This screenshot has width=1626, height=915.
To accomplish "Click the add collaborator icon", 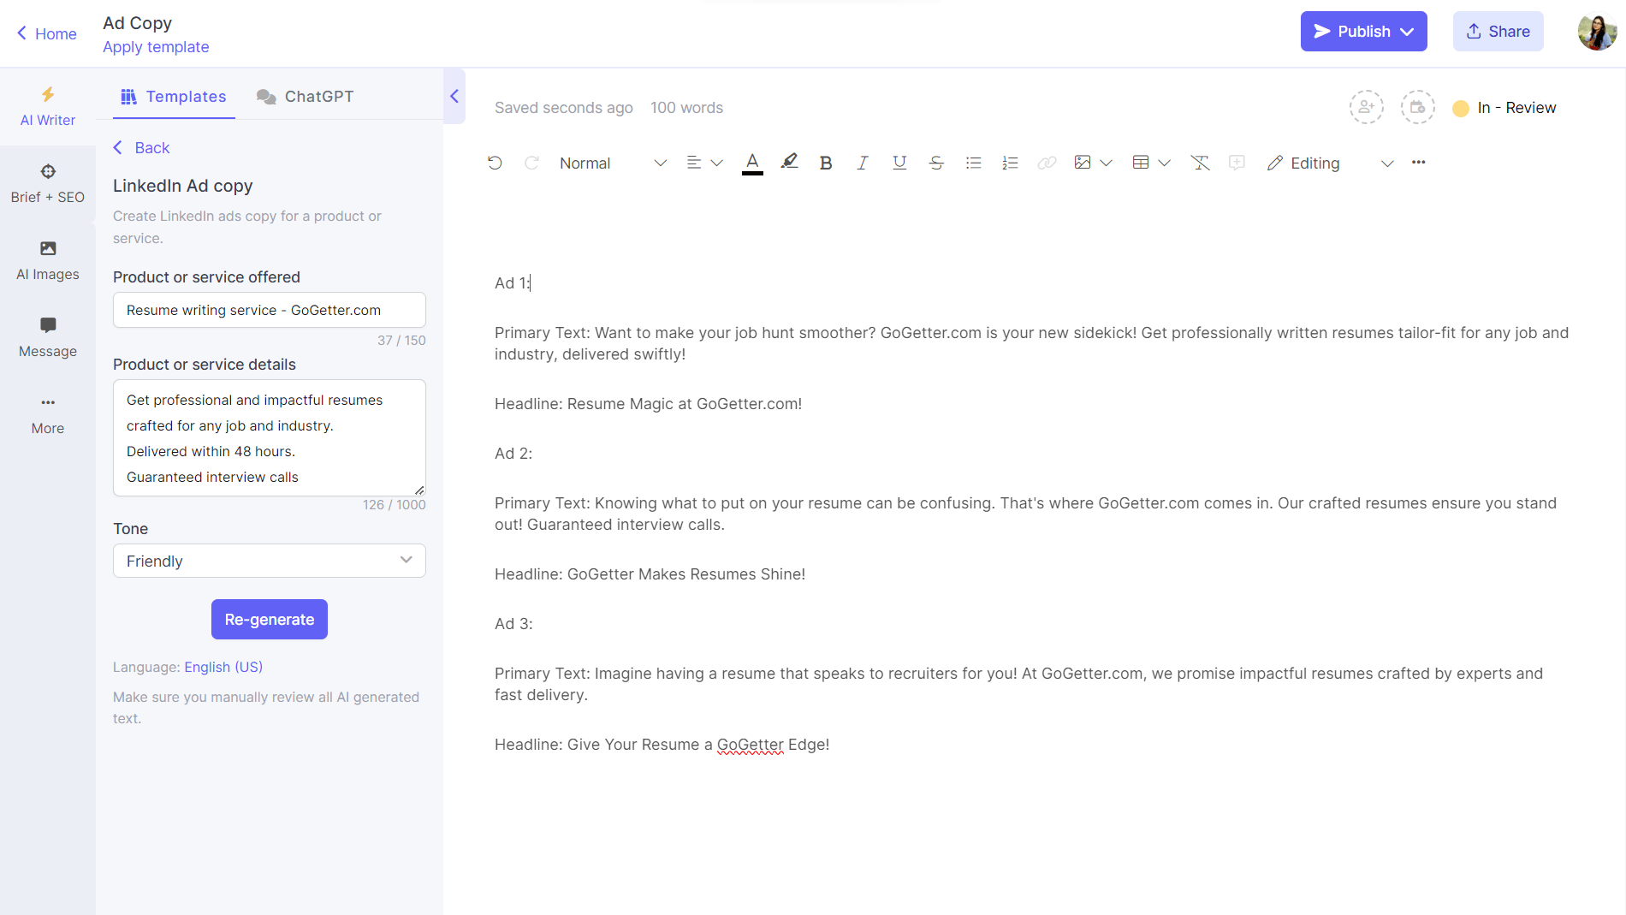I will 1367,107.
